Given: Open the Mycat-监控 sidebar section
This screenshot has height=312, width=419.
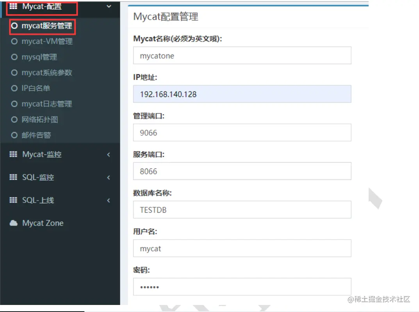Looking at the screenshot, I should tap(60, 154).
